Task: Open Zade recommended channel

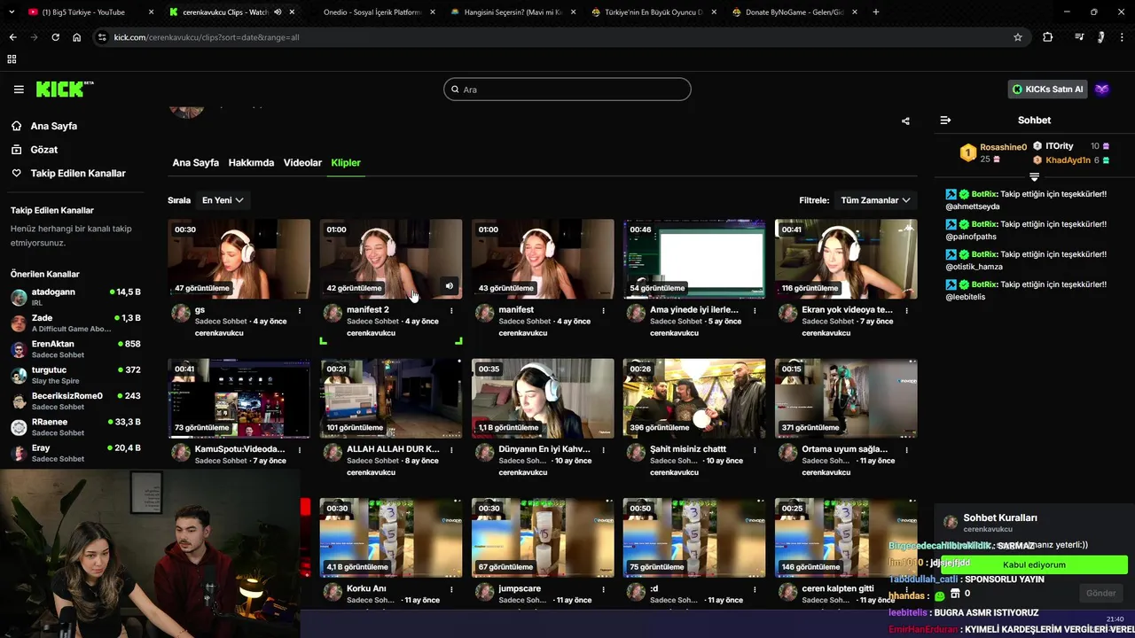Action: click(75, 323)
